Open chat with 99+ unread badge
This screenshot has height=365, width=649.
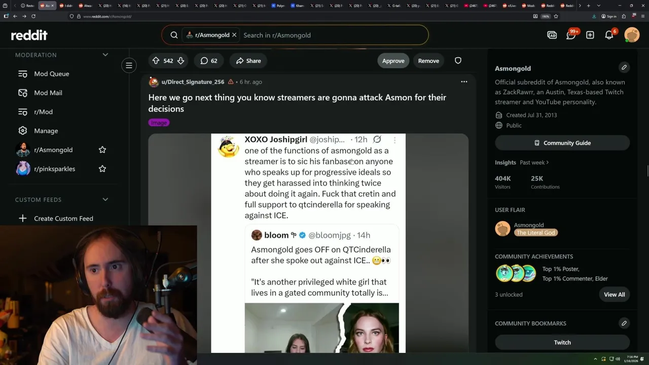coord(571,35)
